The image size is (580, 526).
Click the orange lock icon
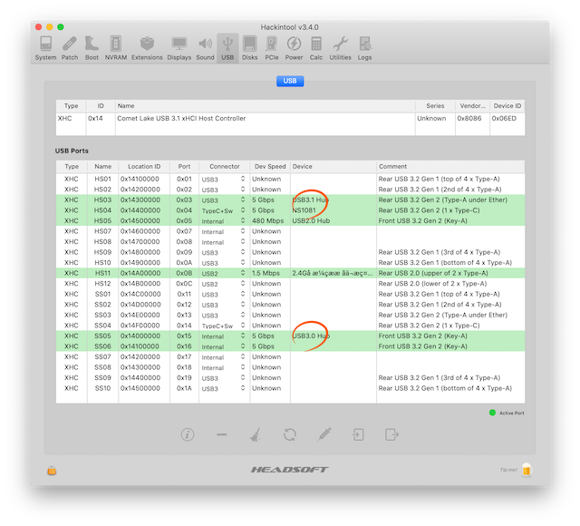[x=52, y=470]
